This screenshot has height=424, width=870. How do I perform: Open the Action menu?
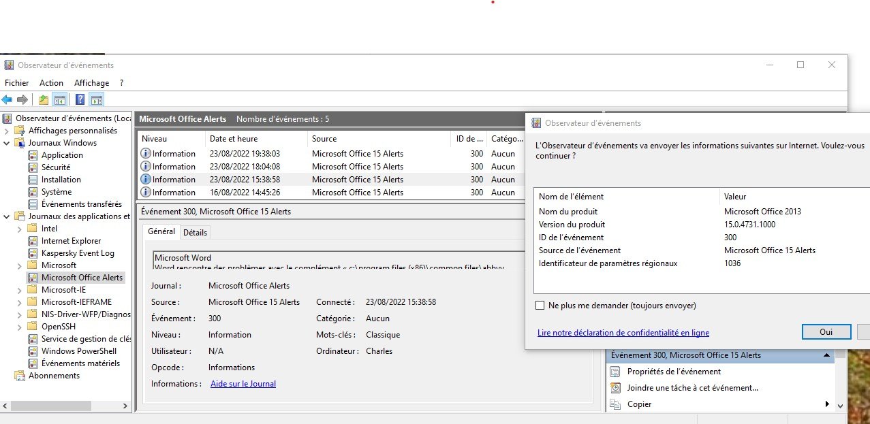pyautogui.click(x=51, y=83)
